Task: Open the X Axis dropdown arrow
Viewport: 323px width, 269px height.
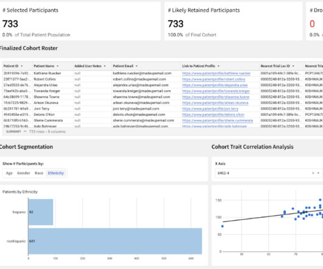Action: pyautogui.click(x=318, y=173)
